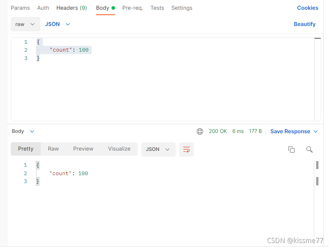Toggle line wrap icon in response

point(186,149)
